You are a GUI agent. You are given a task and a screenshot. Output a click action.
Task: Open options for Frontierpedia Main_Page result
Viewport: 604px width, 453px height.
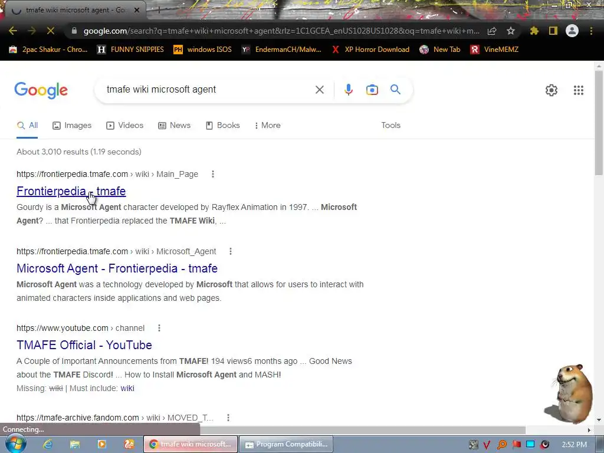(x=212, y=174)
